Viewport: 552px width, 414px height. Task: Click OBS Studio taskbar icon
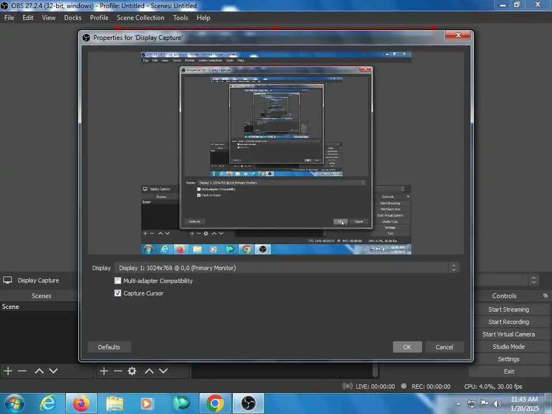pos(248,403)
